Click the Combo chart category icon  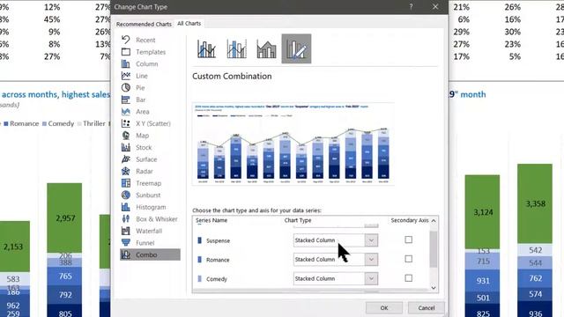(125, 254)
